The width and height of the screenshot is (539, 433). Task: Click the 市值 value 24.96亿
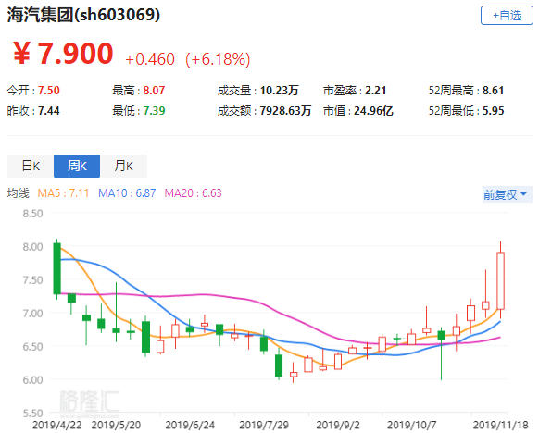pos(373,111)
